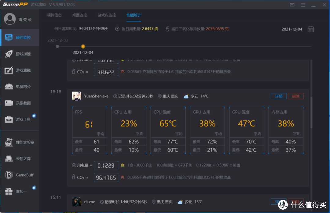Click the YuanShen.exe game thumbnail

click(x=77, y=96)
